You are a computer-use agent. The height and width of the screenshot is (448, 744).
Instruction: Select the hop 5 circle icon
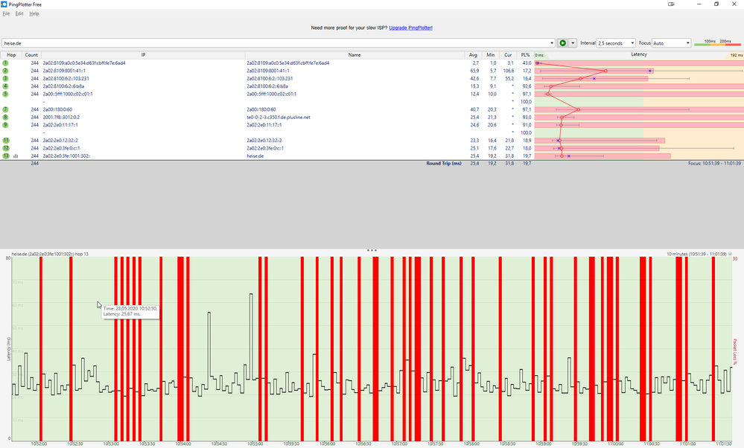point(7,95)
